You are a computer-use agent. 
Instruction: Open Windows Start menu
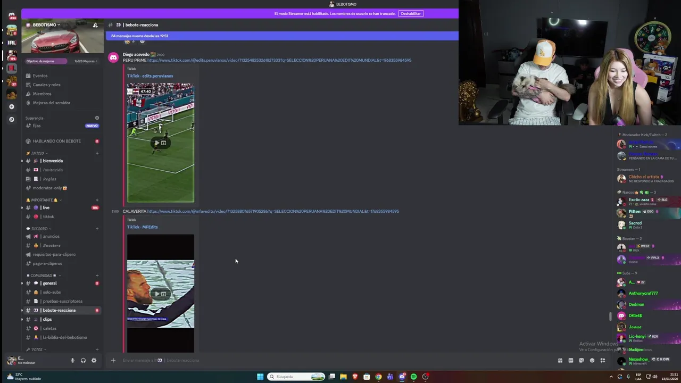pos(260,377)
